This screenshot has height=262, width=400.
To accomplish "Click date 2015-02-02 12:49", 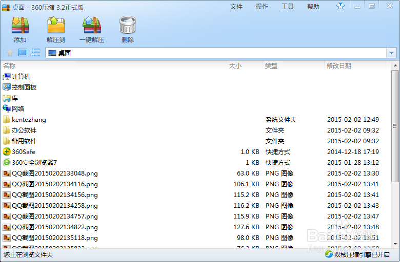I will (x=353, y=119).
